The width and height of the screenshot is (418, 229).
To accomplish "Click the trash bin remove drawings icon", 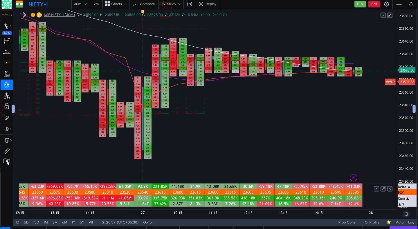I will point(6,140).
